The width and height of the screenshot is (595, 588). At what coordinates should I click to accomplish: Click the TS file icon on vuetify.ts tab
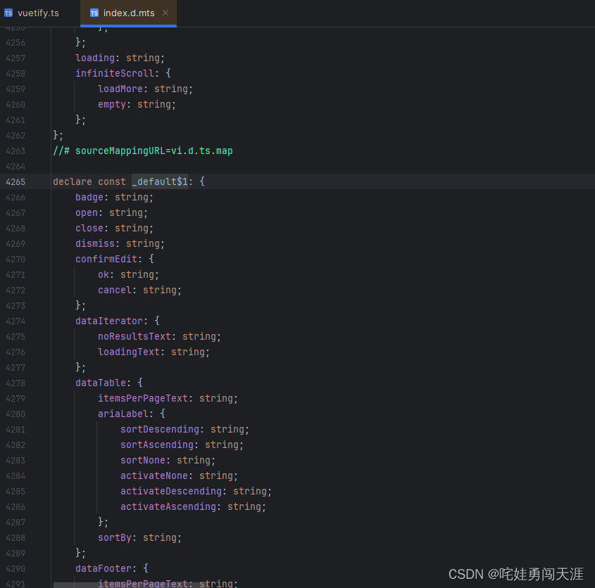[8, 13]
